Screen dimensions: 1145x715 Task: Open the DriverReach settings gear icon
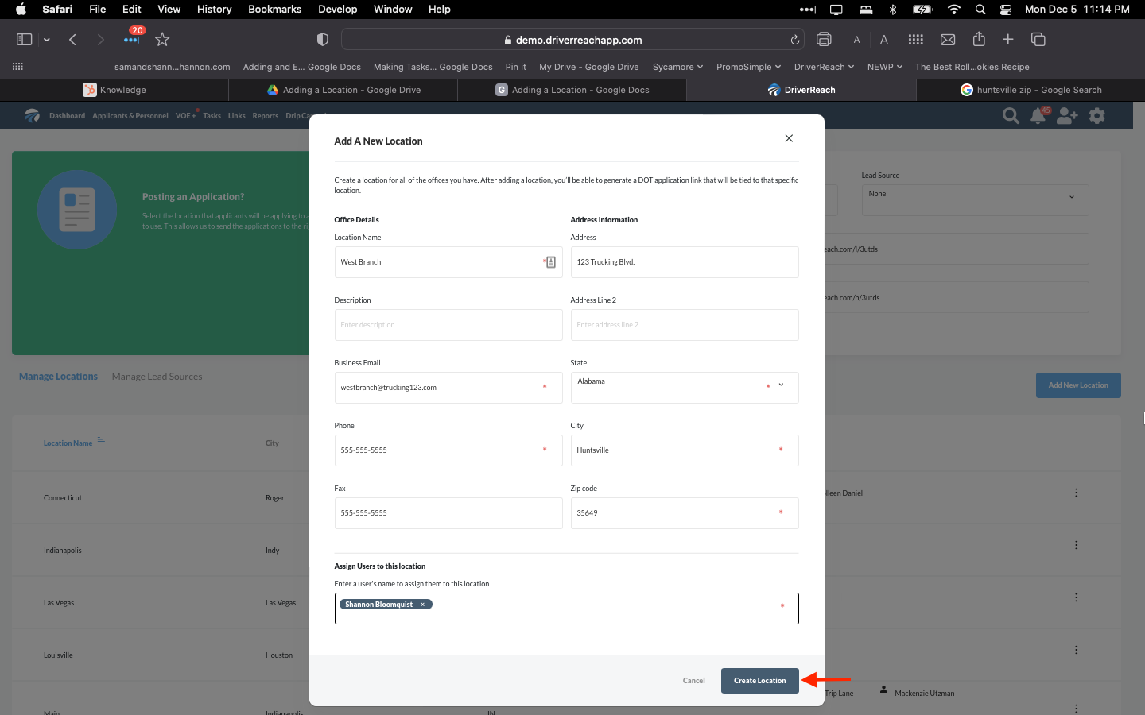pos(1097,116)
